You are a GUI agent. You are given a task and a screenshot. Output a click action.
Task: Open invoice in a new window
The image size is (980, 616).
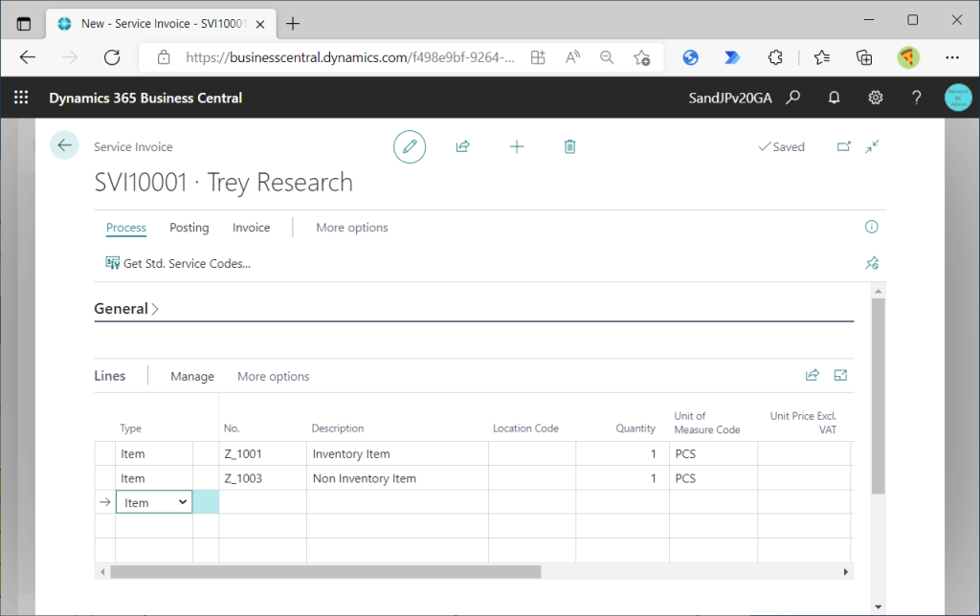click(844, 146)
